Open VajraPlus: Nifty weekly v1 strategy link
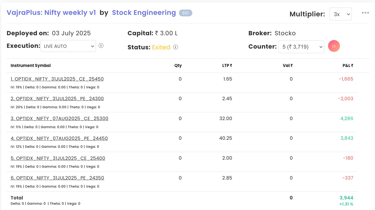375x210 pixels. click(51, 13)
